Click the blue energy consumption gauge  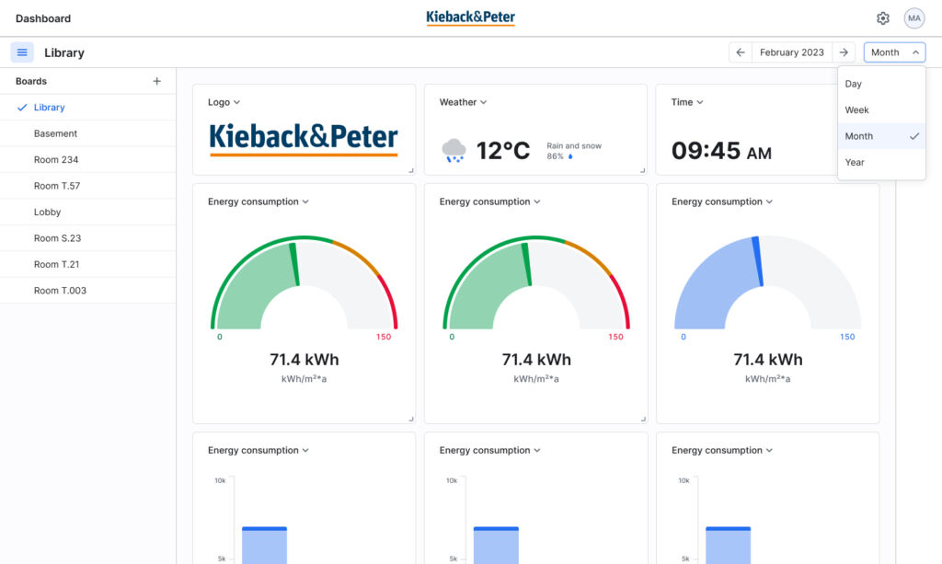(x=767, y=285)
